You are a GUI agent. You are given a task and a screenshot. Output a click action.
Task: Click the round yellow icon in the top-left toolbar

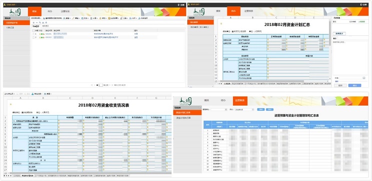[109, 18]
